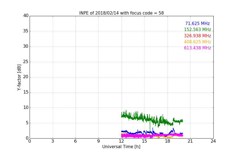This screenshot has width=237, height=158.
Task: Click the y-axis tick value 40
Action: [x=26, y=16]
